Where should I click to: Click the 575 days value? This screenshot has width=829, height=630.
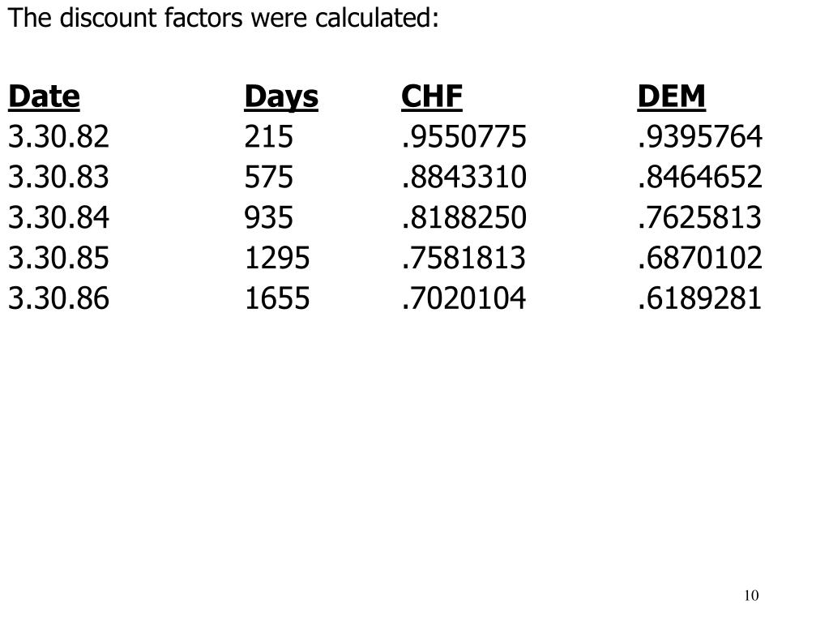point(268,177)
